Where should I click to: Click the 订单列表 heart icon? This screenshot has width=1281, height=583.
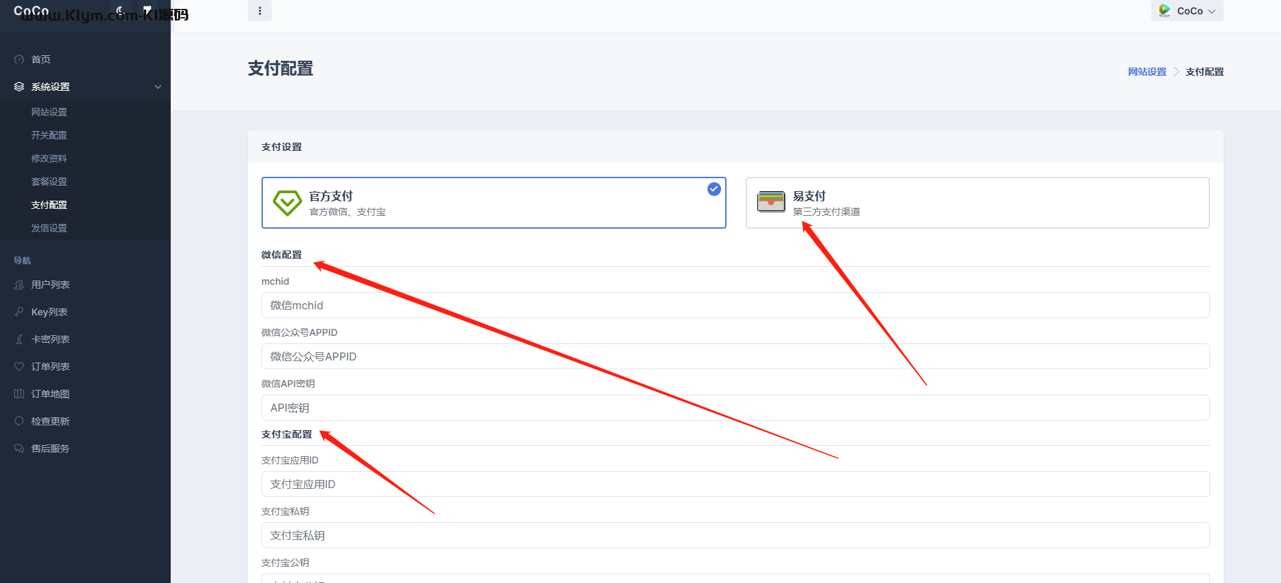coord(19,367)
